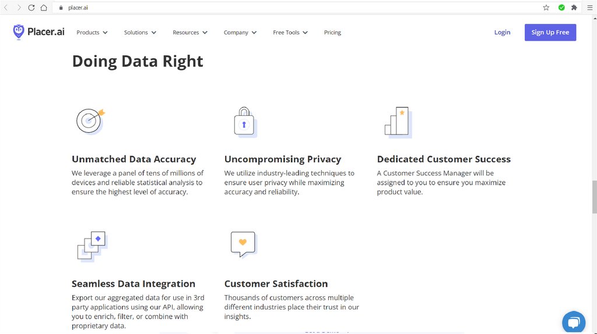Open the chat widget bubble

coord(573,322)
